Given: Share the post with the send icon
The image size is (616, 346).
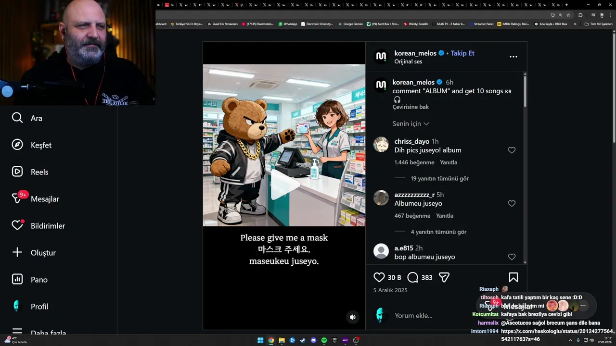Looking at the screenshot, I should click(444, 277).
